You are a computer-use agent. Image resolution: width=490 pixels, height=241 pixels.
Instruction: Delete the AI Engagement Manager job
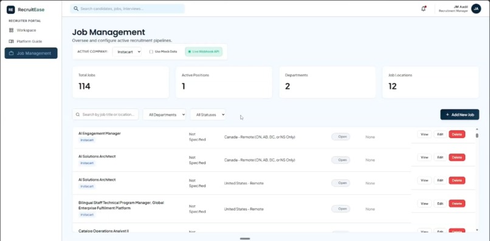pyautogui.click(x=457, y=134)
